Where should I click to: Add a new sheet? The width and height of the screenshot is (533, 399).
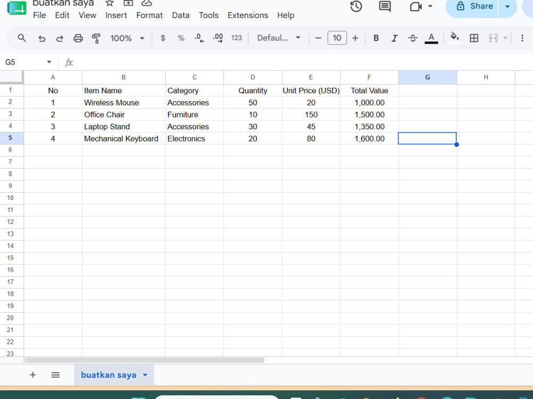pos(33,375)
